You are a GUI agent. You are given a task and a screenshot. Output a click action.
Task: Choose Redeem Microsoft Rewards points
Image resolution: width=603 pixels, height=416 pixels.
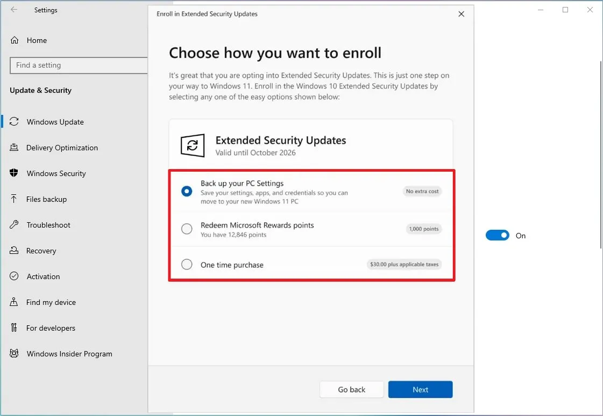[186, 229]
